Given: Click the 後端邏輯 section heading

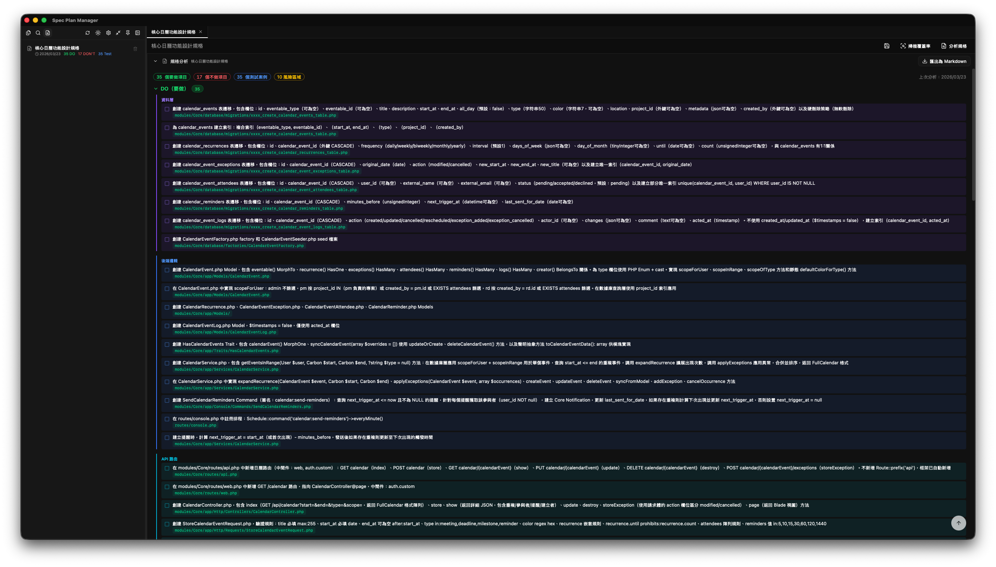Looking at the screenshot, I should (x=170, y=261).
